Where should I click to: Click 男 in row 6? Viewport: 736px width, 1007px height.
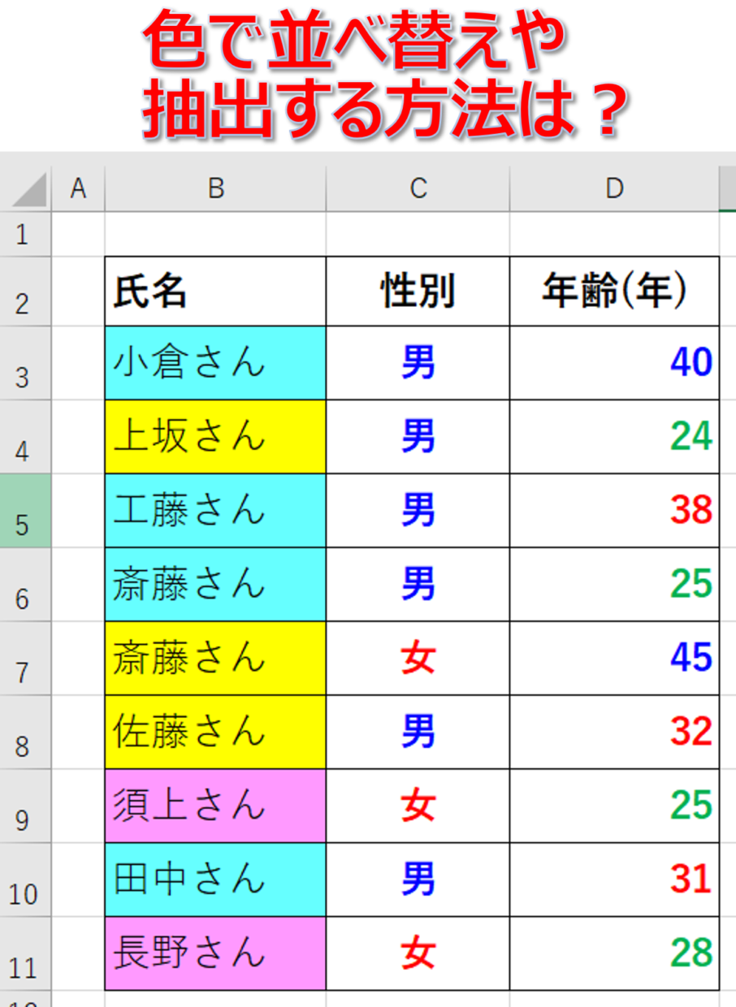418,585
